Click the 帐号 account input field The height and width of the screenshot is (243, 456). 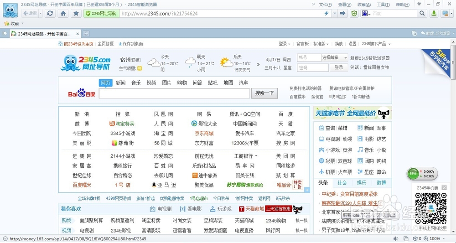[x=309, y=58]
